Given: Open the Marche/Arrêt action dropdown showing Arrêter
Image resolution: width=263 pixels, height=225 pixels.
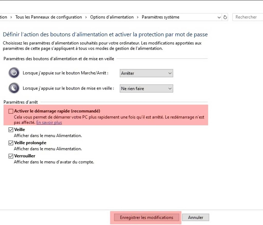Looking at the screenshot, I should tap(146, 73).
